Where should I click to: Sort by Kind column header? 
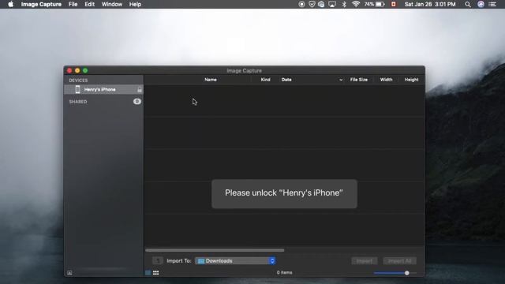[265, 80]
